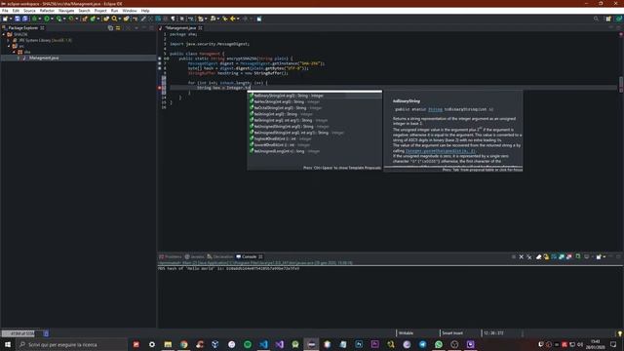Click the Search magnifier toolbar icon
Screen dimensions: 624x351
(115, 19)
